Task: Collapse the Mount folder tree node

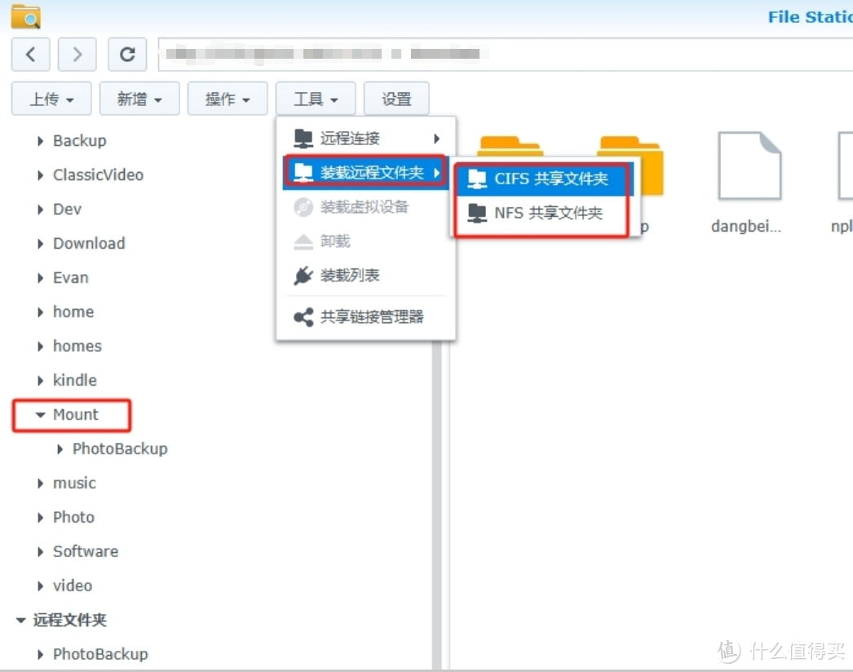Action: pos(40,414)
